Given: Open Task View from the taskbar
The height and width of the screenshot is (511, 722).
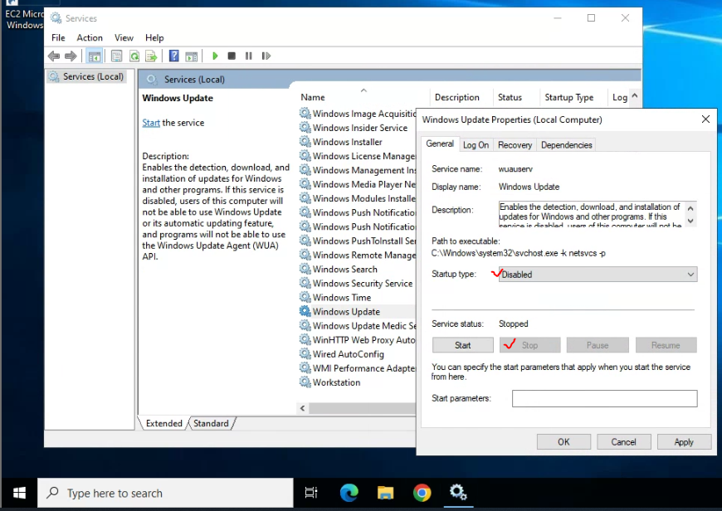Looking at the screenshot, I should 311,493.
